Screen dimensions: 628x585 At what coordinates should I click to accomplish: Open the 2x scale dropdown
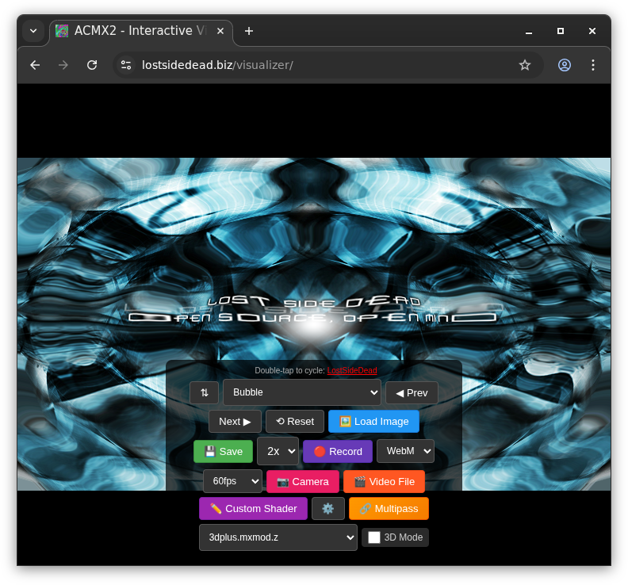(278, 451)
